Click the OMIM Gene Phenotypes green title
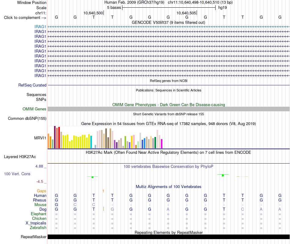 click(169, 105)
